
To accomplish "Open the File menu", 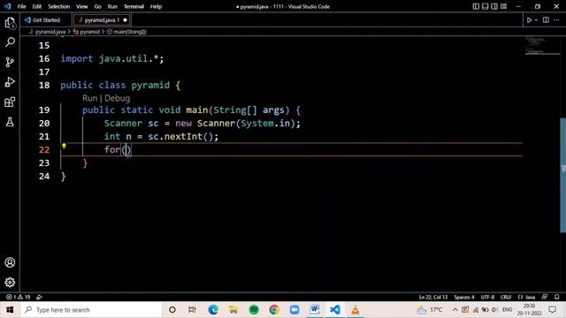I will [x=21, y=6].
